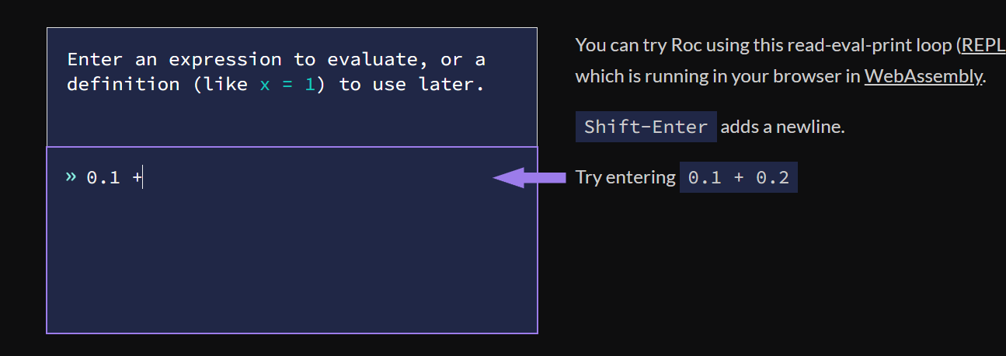Click the "adds a newline" text
Viewport: 1006px width, 356px height.
coord(782,127)
